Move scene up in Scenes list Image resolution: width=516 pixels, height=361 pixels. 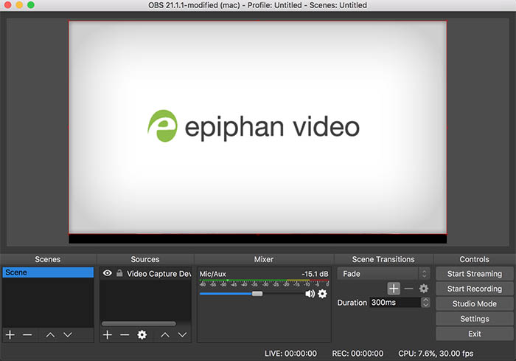pos(50,335)
